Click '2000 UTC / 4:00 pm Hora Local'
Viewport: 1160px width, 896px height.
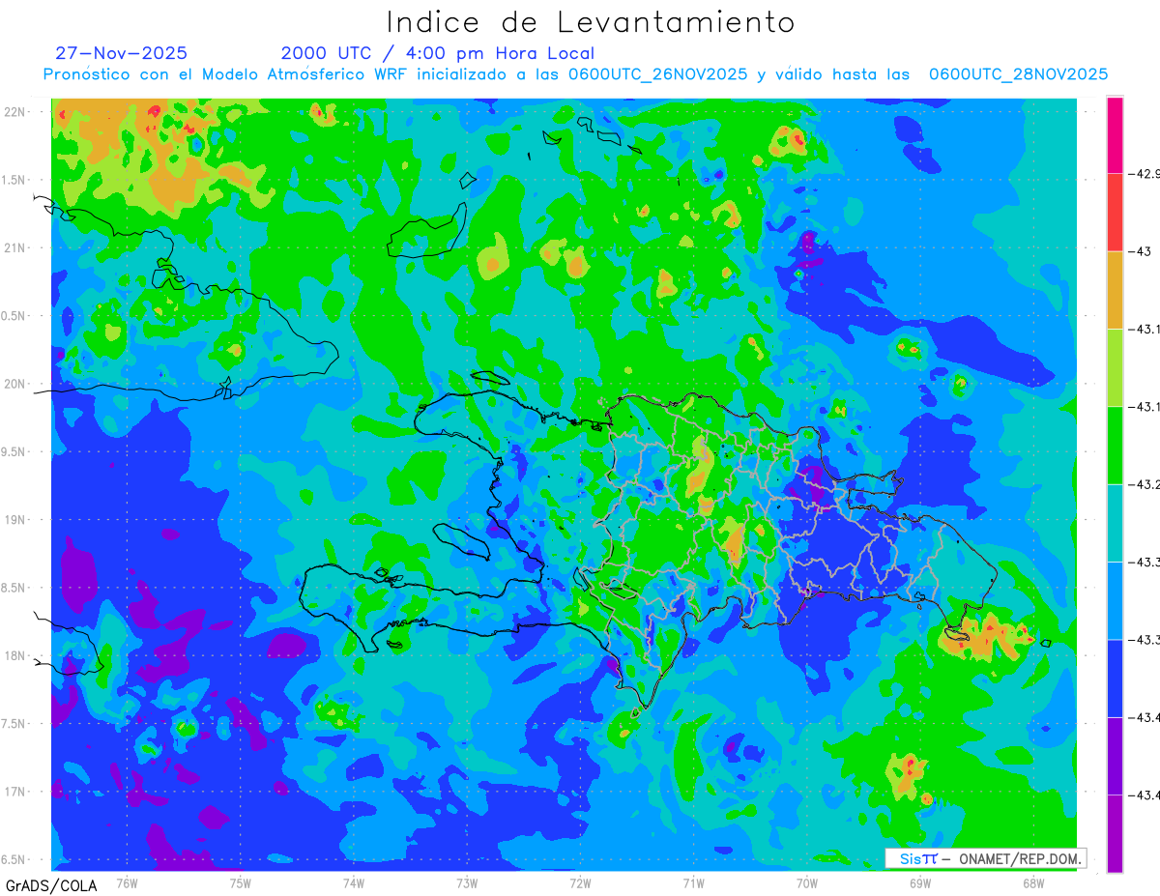438,53
